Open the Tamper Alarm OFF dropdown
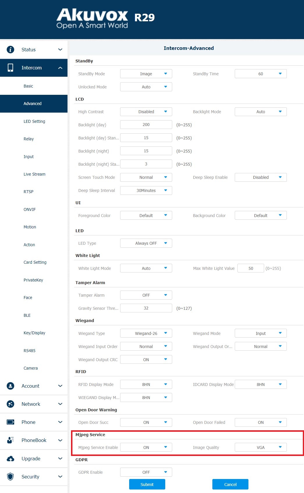The height and width of the screenshot is (493, 304). coord(146,295)
